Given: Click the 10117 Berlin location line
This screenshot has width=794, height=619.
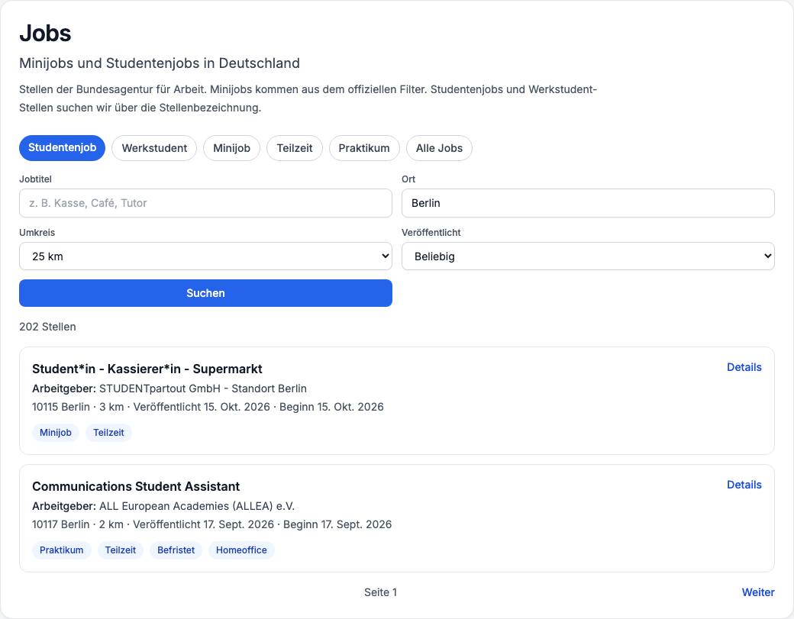Looking at the screenshot, I should (211, 524).
